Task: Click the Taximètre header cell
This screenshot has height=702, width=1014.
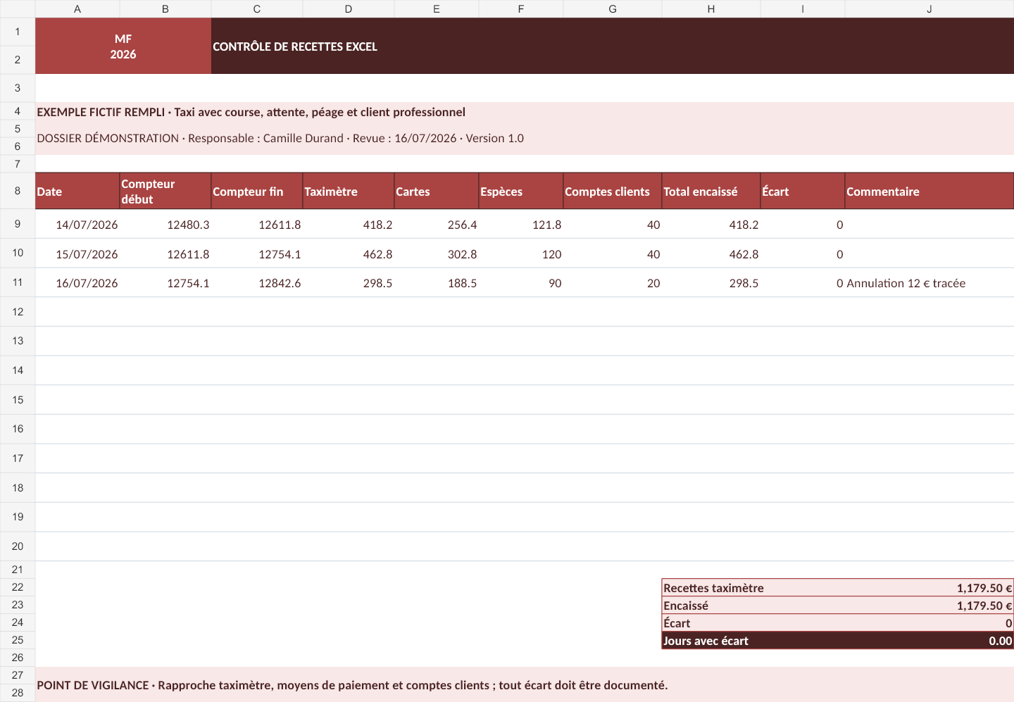Action: [349, 191]
